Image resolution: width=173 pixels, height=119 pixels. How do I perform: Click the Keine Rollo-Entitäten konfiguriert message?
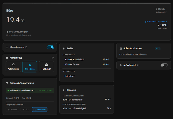tap(133, 54)
